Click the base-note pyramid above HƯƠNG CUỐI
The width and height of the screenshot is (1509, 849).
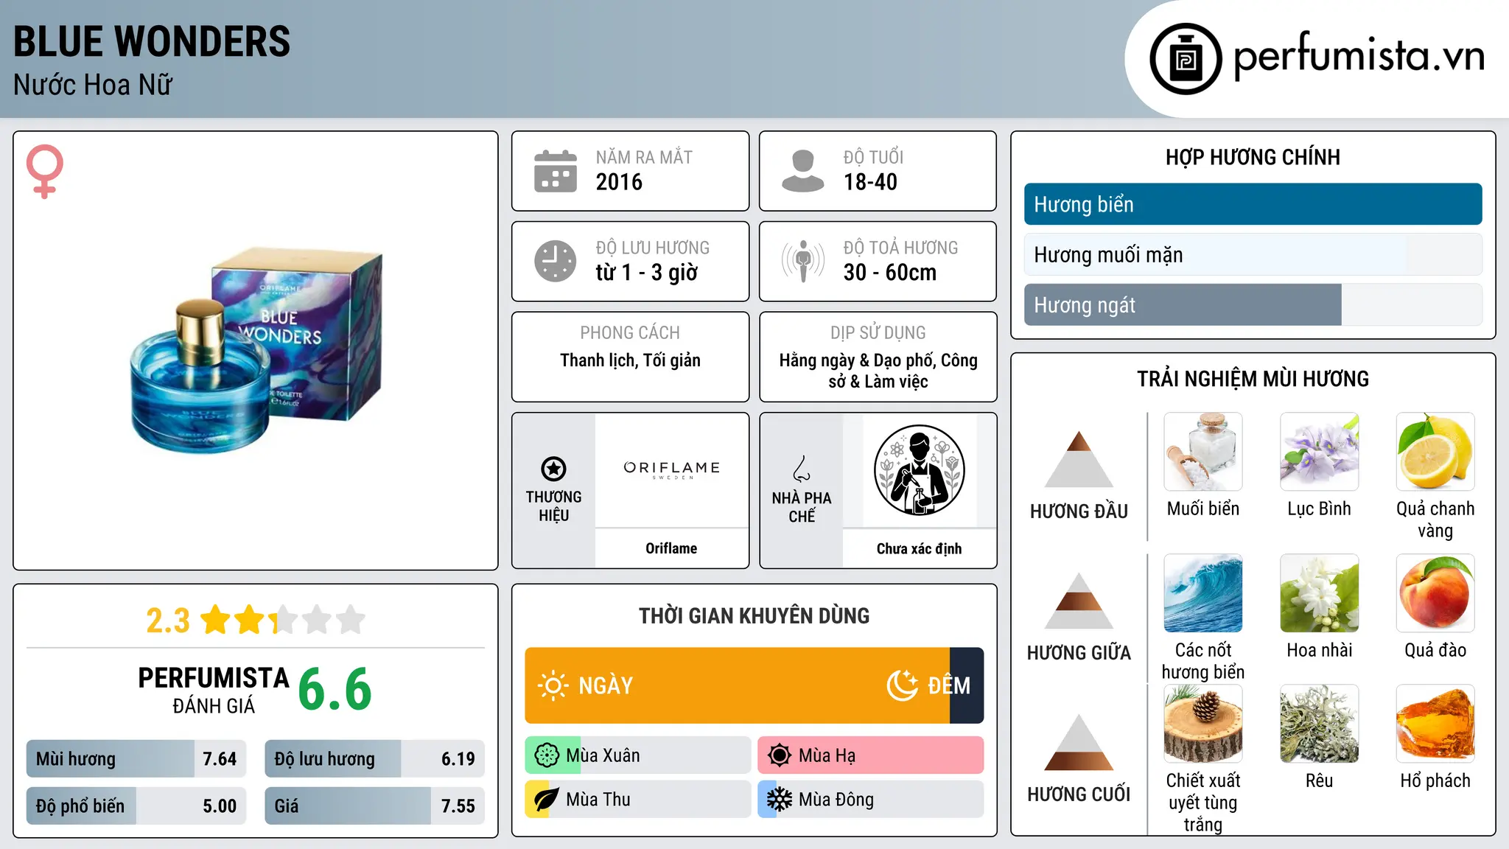[x=1079, y=742]
